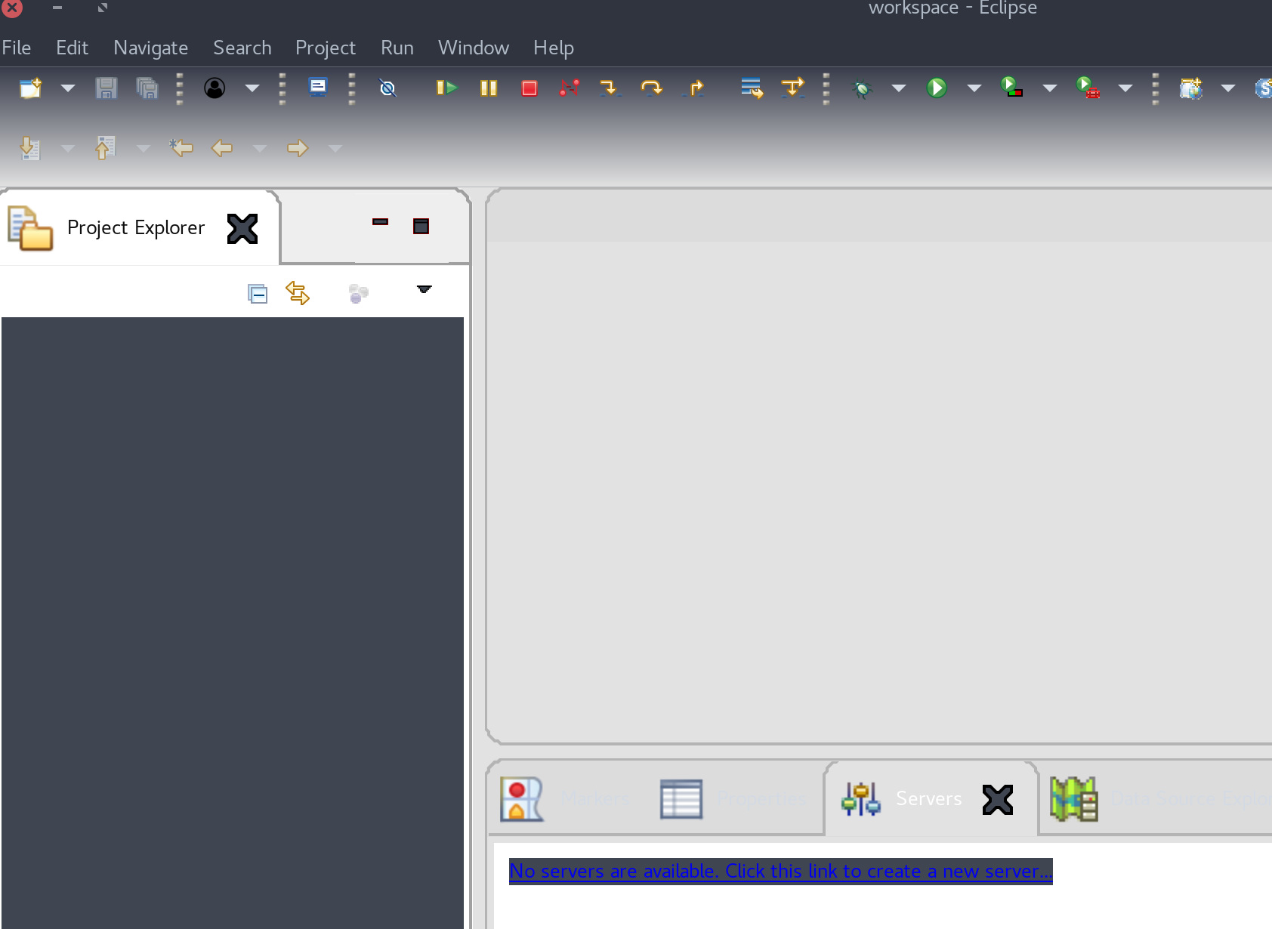Click the Debug bug icon

click(x=862, y=88)
